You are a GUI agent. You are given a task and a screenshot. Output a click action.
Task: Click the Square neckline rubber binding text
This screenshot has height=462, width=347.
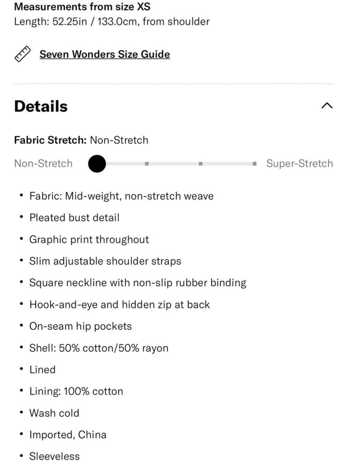pos(138,283)
